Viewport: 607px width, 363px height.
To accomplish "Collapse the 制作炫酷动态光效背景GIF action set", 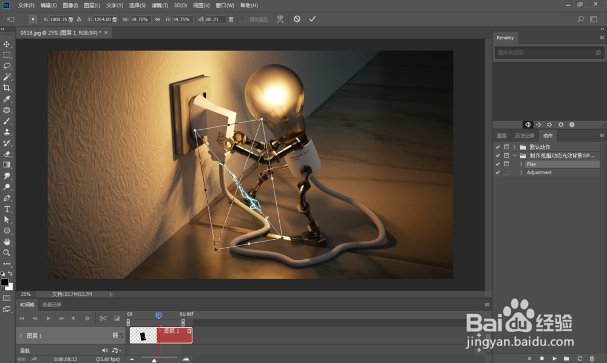I will 515,155.
